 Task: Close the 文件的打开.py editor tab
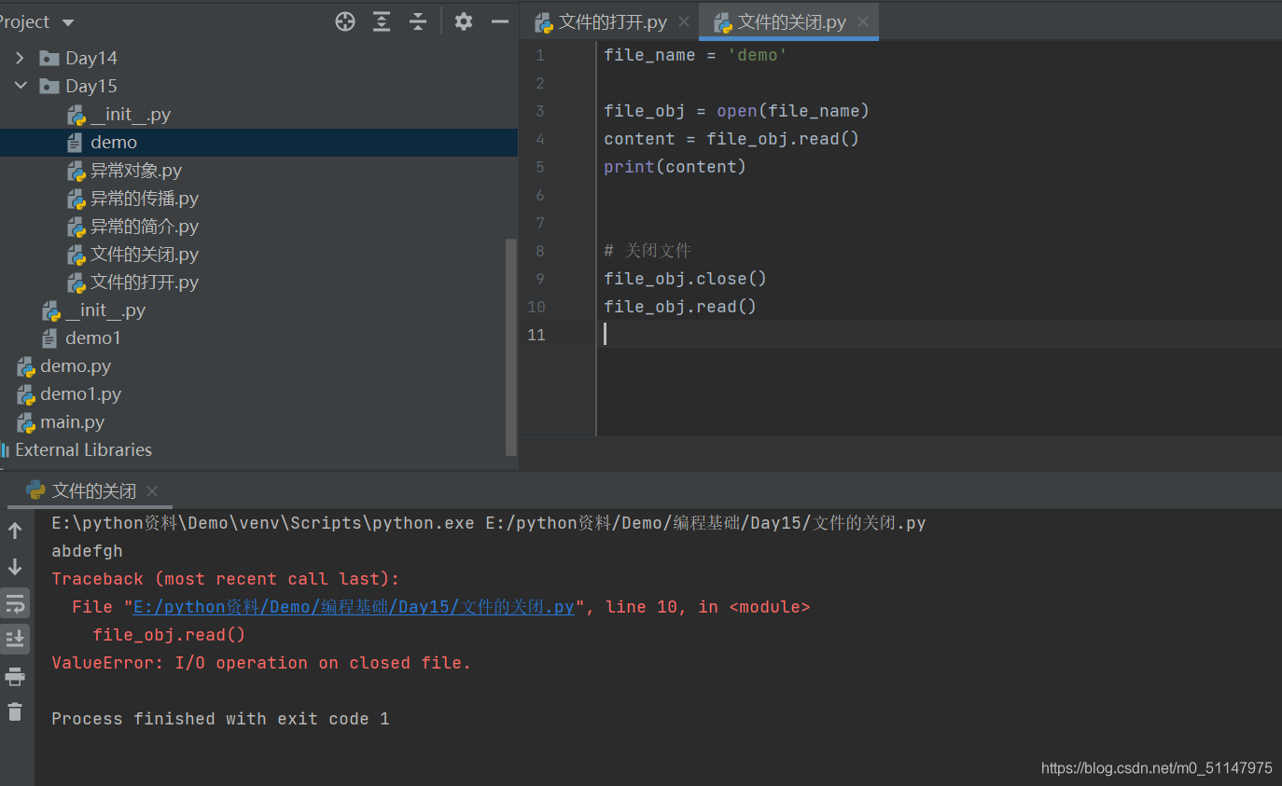pos(684,22)
